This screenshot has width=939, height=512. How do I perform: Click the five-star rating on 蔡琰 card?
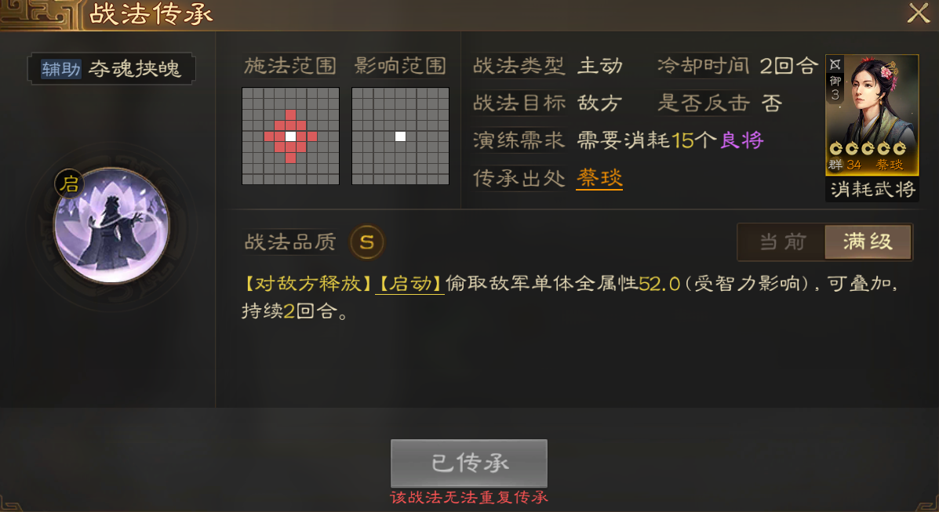click(x=868, y=148)
